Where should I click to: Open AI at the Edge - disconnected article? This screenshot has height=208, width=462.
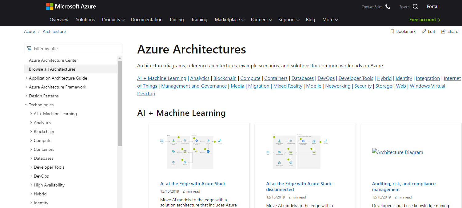(x=301, y=186)
